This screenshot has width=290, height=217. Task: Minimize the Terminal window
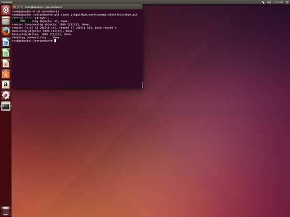tap(18, 7)
